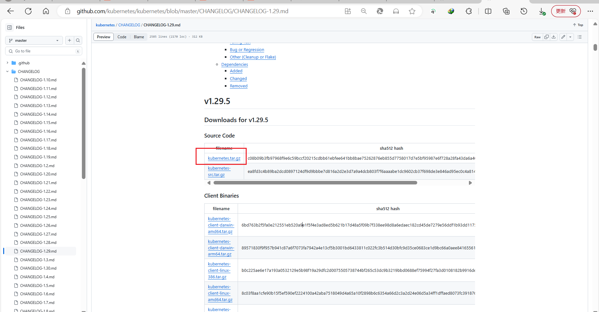
Task: Open the browser extensions puzzle icon
Action: pos(469,11)
